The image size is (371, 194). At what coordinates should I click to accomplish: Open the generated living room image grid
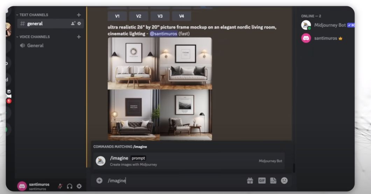tap(160, 89)
